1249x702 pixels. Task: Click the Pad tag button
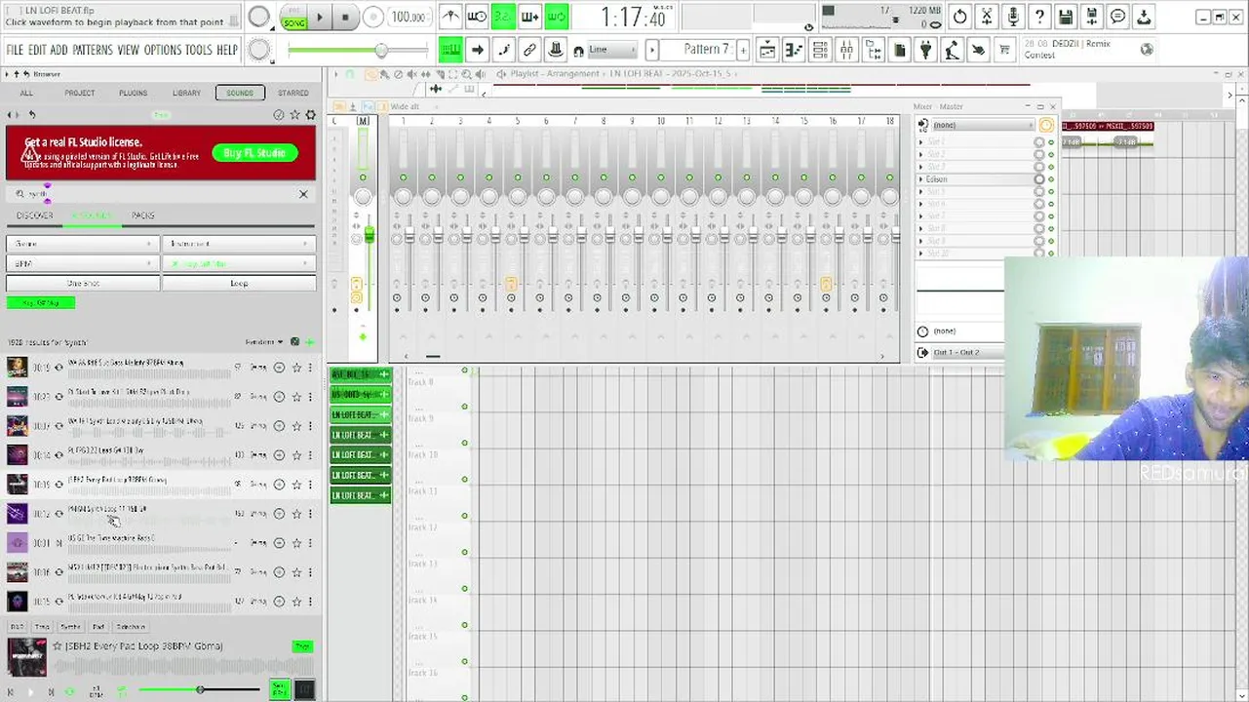(x=98, y=627)
